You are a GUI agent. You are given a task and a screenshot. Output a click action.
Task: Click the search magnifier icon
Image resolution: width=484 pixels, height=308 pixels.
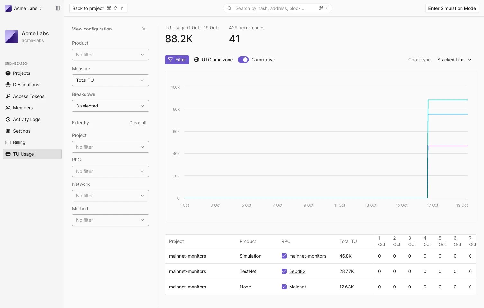point(229,8)
